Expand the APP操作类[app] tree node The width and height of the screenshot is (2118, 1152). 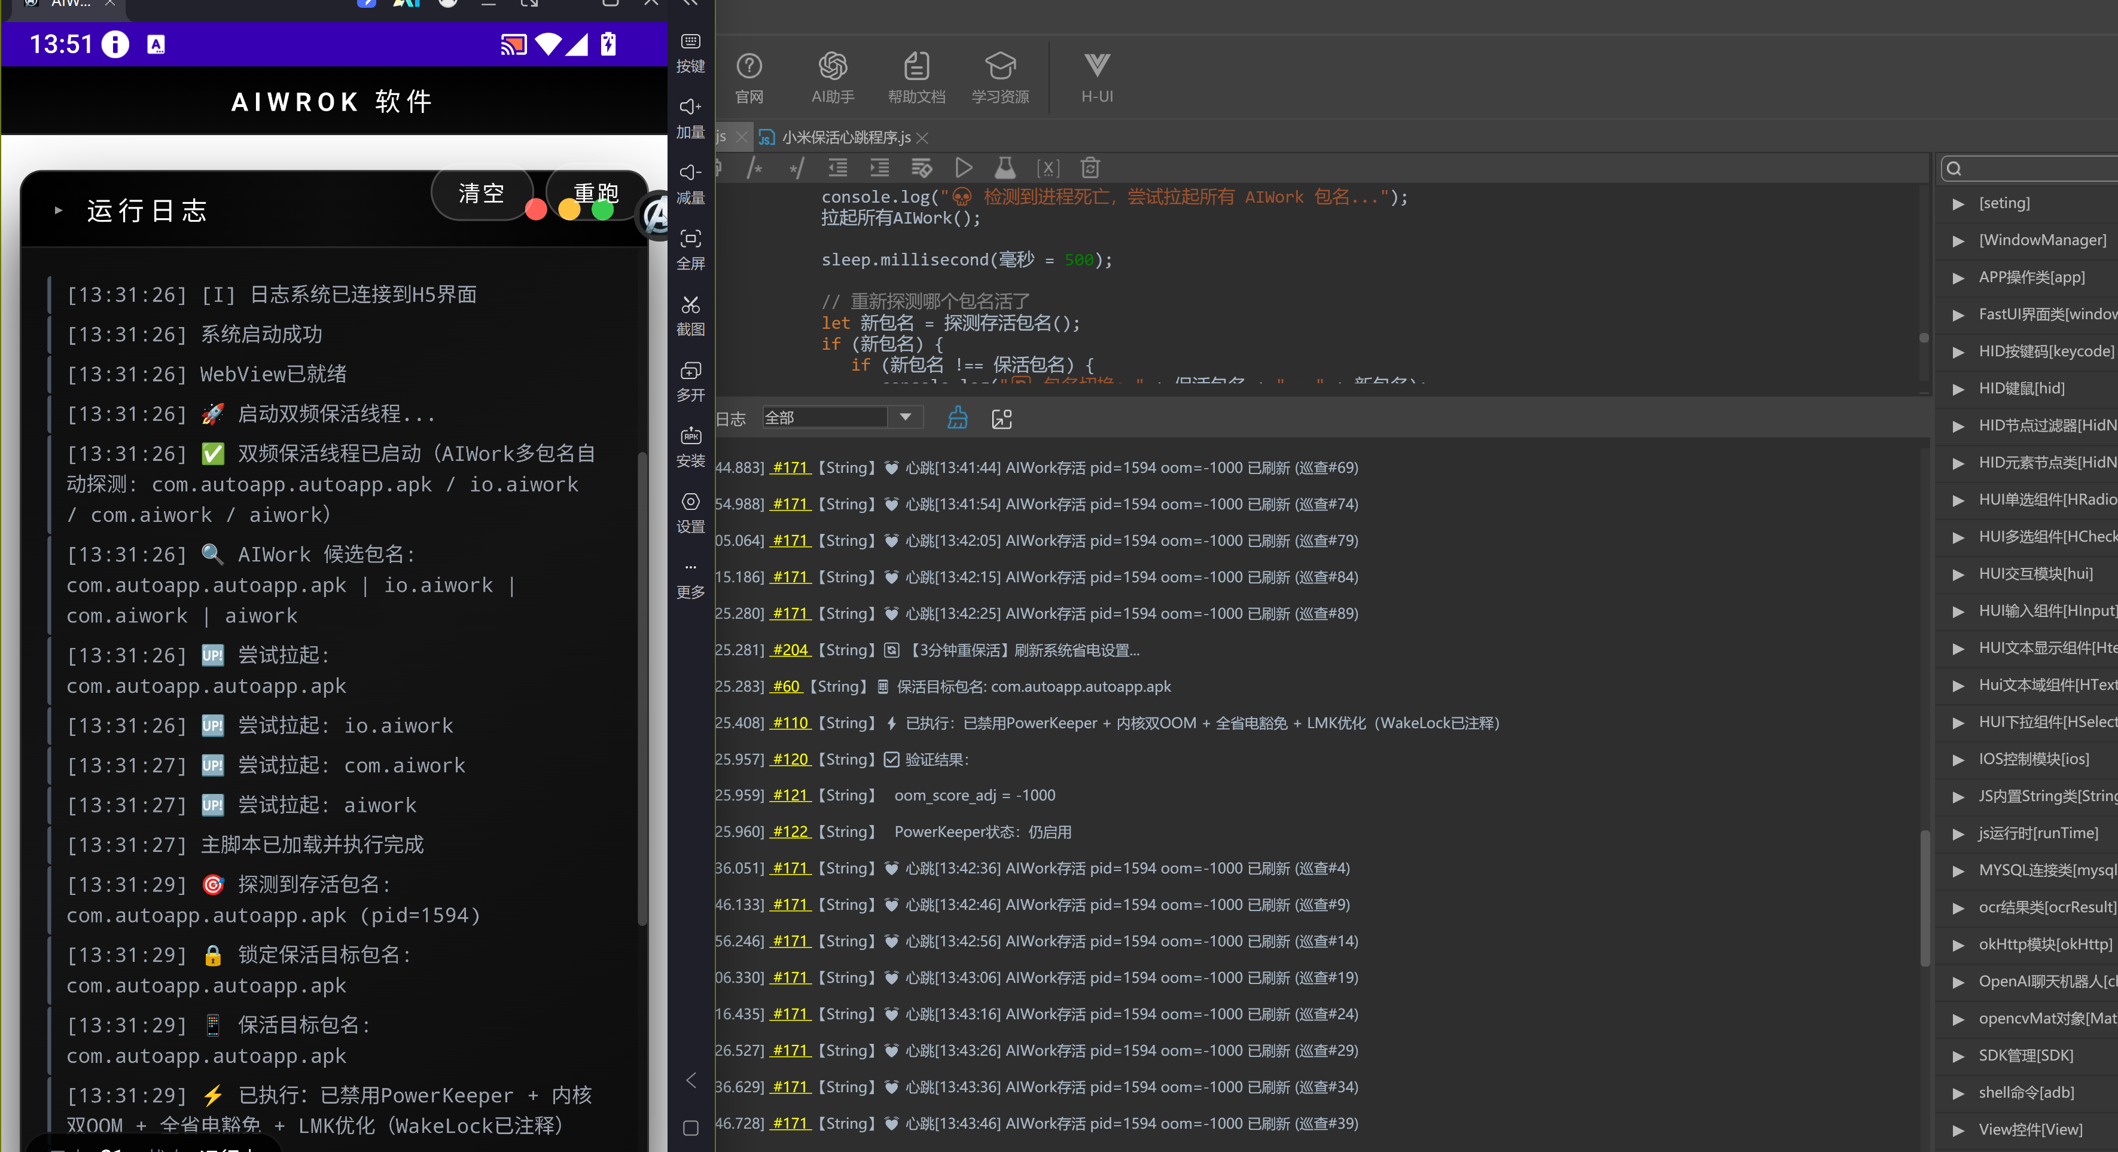tap(1958, 278)
